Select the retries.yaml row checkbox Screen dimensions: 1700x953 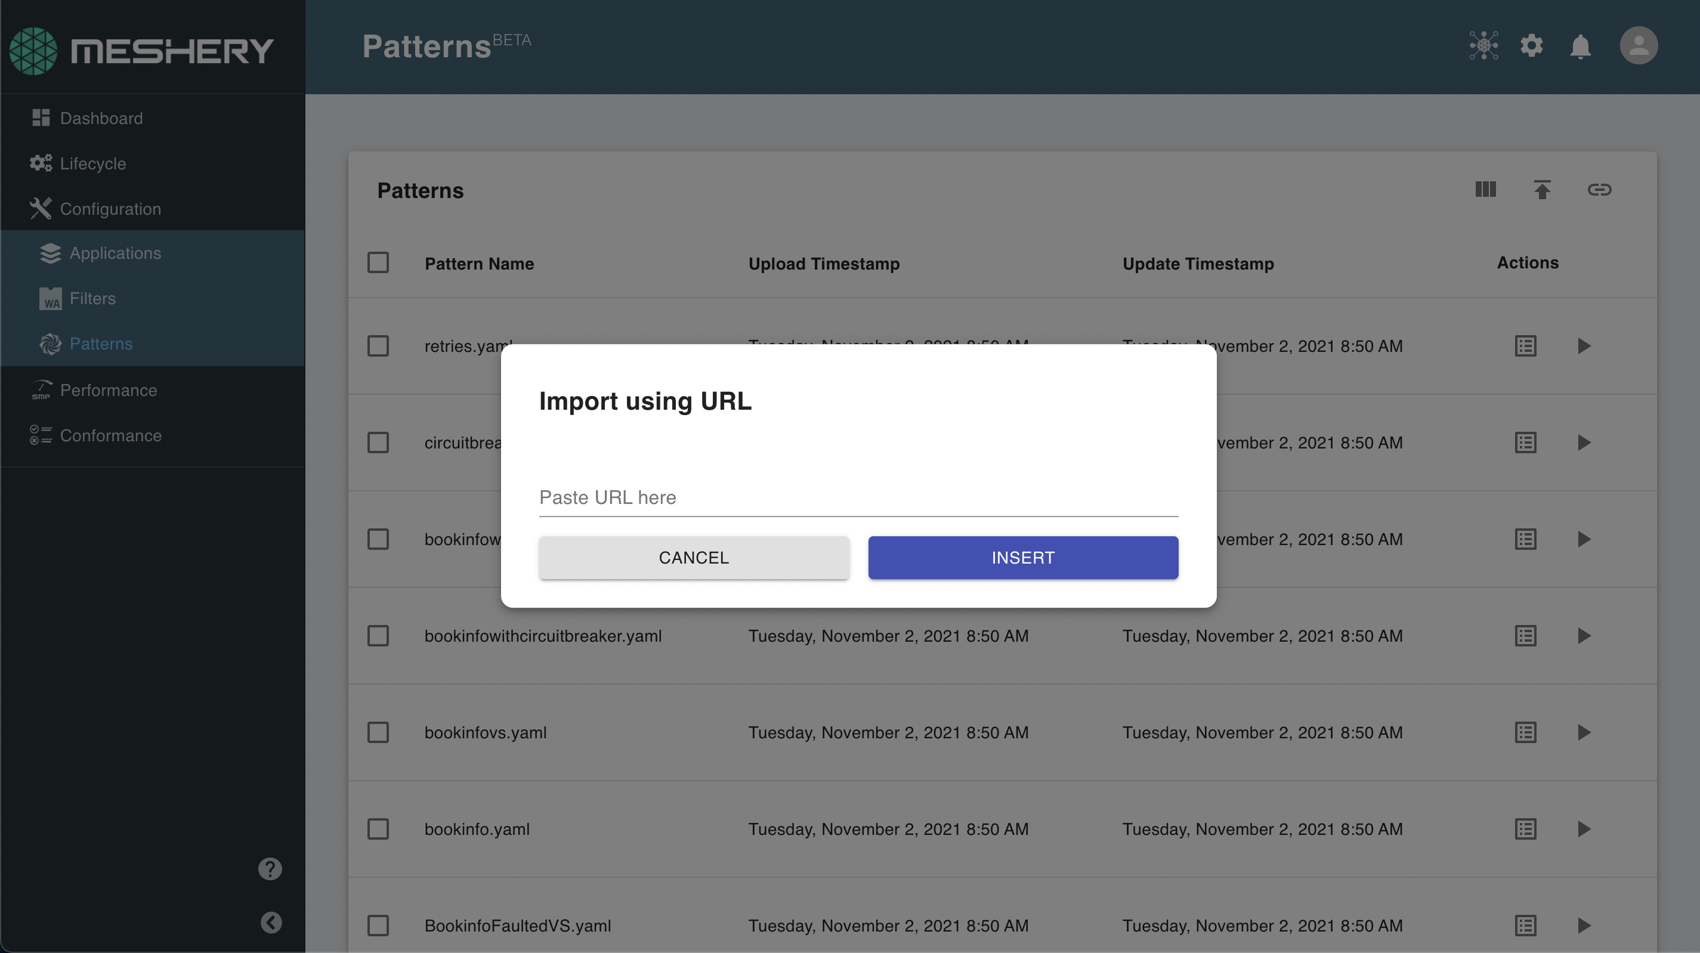pos(378,346)
